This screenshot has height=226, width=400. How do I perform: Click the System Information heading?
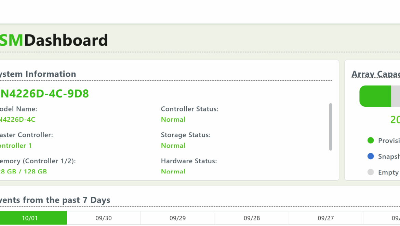point(37,74)
